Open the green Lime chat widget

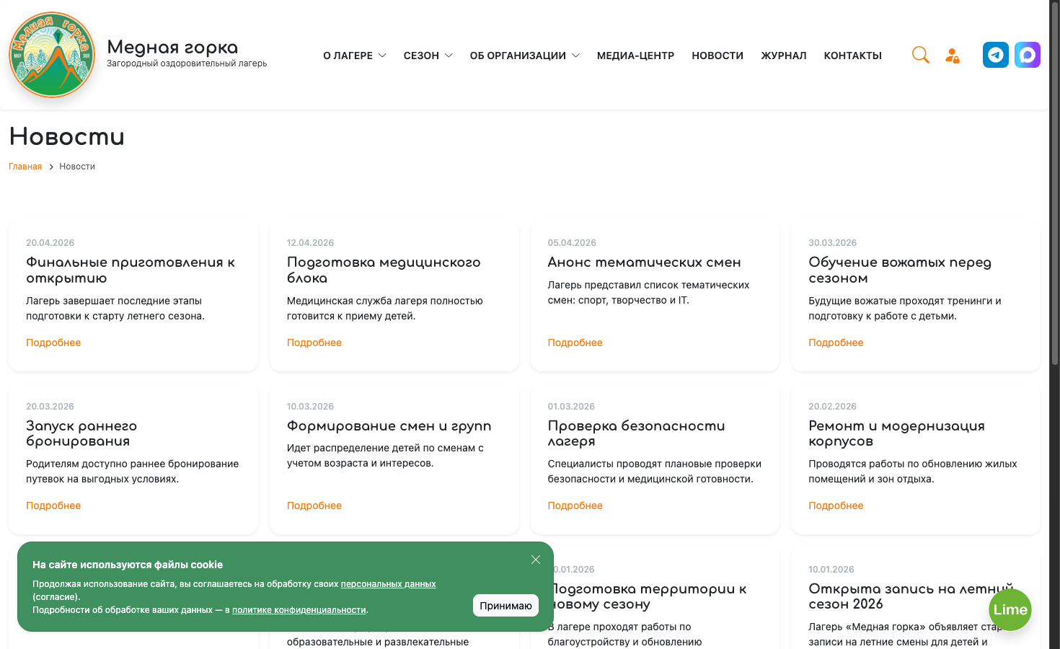point(1010,609)
